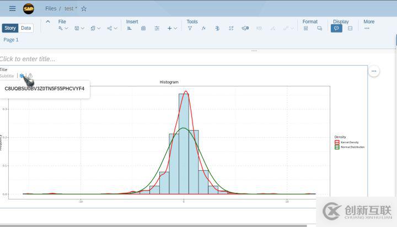
Task: Open the formula (fx) tool
Action: (203, 28)
